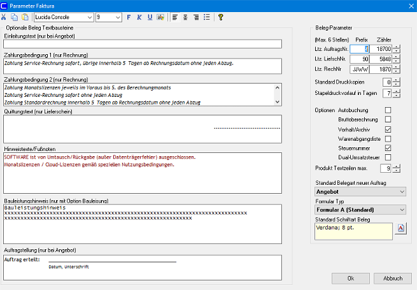This screenshot has width=417, height=290.
Task: Click the LiefschNr. Zähler field 5848
Action: 381,59
